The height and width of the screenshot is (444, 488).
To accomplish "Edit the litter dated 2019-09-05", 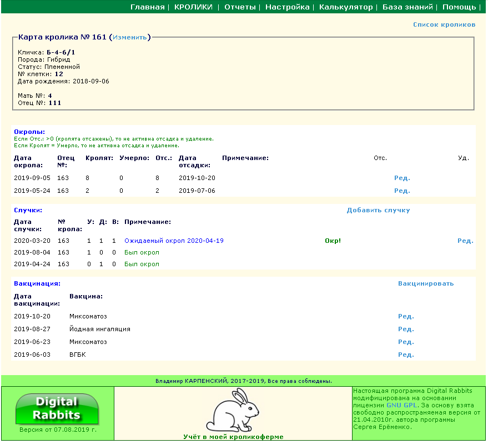I will pyautogui.click(x=402, y=178).
